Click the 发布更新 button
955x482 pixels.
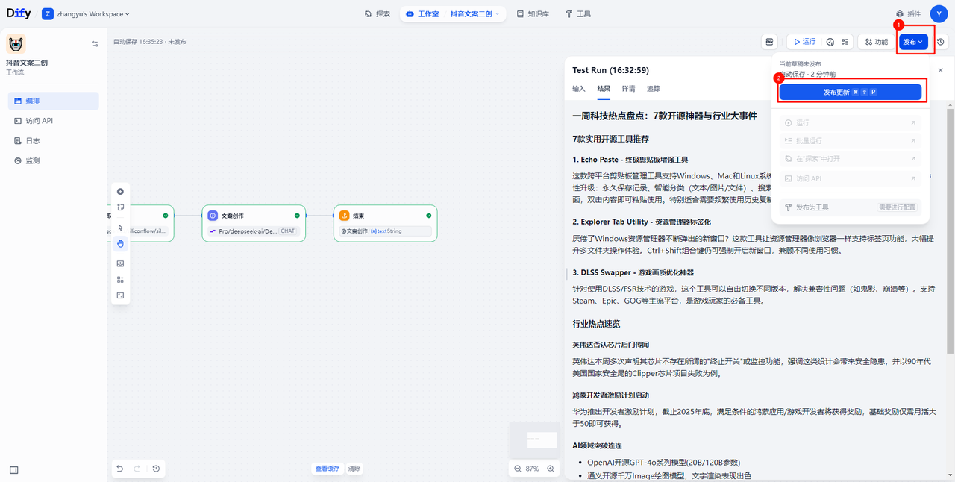click(x=850, y=92)
